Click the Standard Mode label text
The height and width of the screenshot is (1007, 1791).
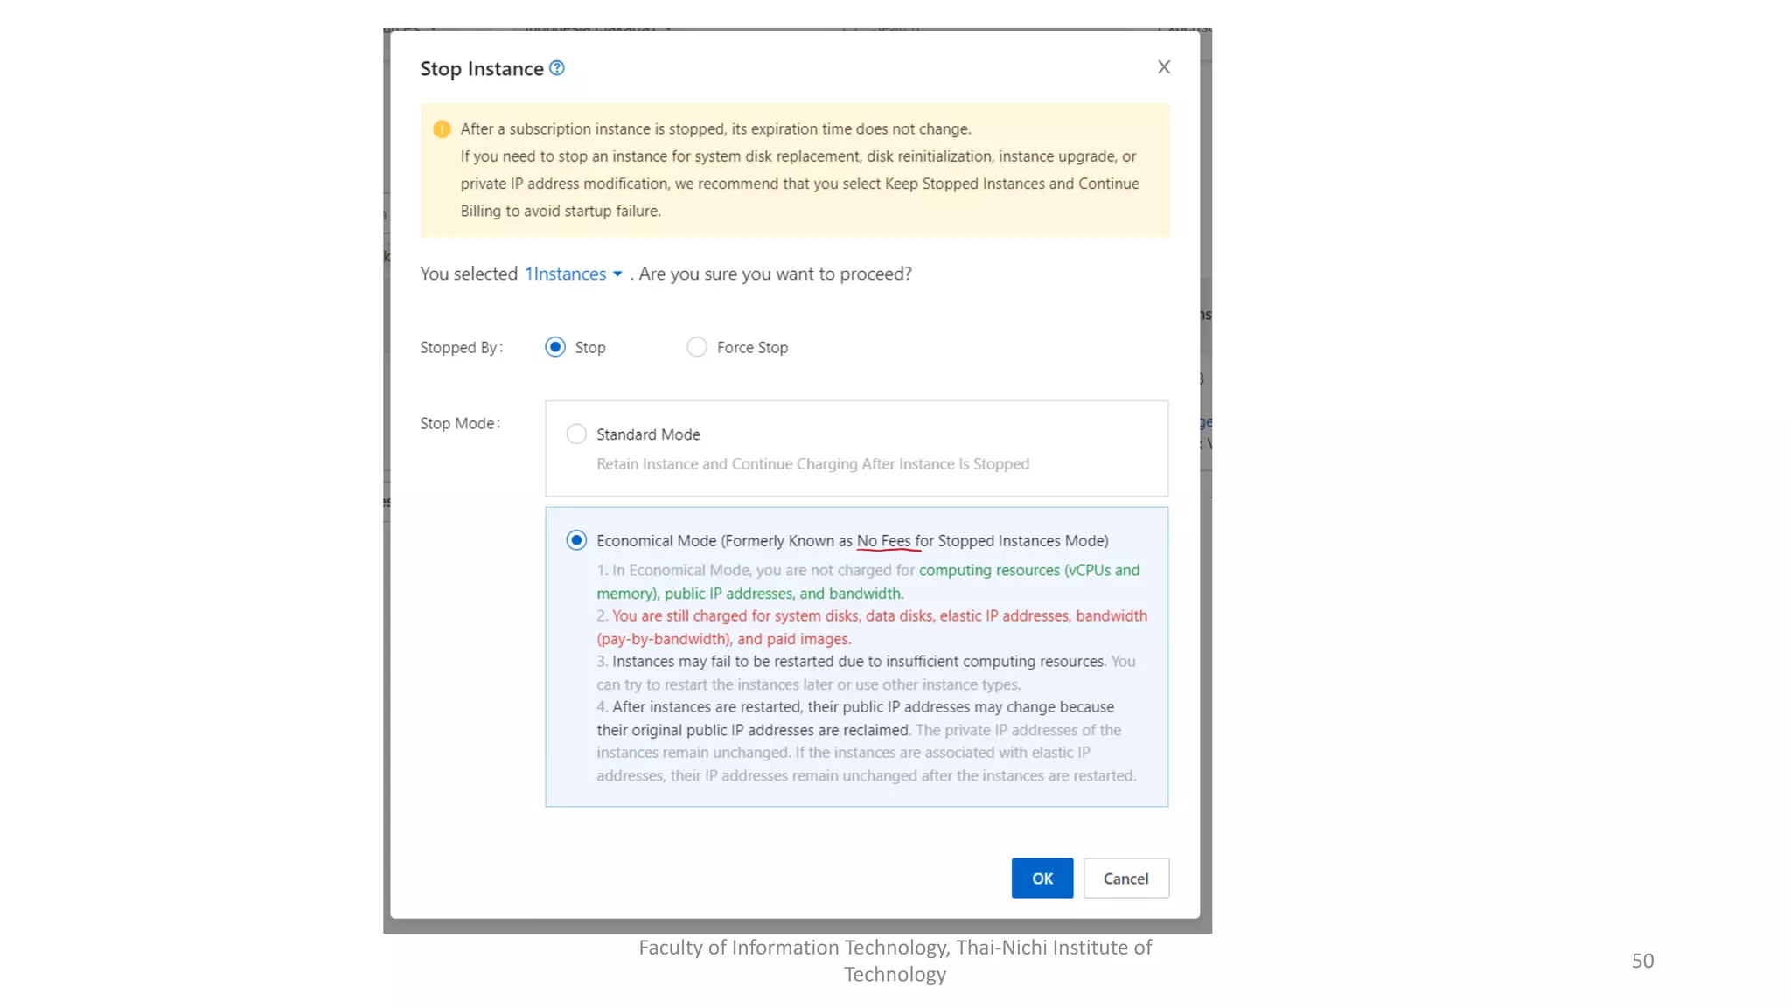[648, 434]
